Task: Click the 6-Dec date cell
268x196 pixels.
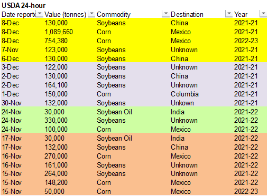Action: tap(10, 58)
